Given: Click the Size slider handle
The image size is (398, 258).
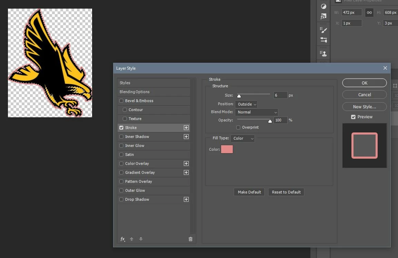Looking at the screenshot, I should [239, 96].
